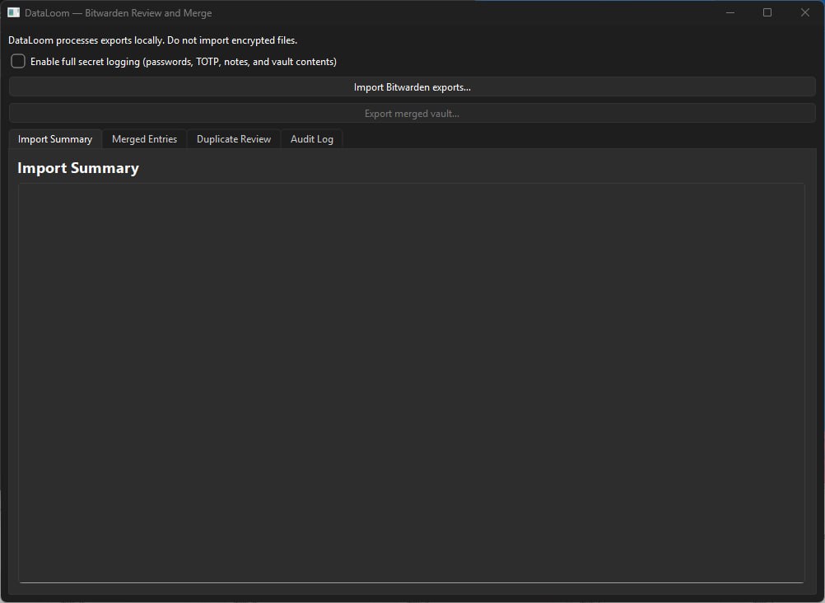Image resolution: width=825 pixels, height=603 pixels.
Task: Click the DataLoom app icon in title bar
Action: pyautogui.click(x=14, y=12)
